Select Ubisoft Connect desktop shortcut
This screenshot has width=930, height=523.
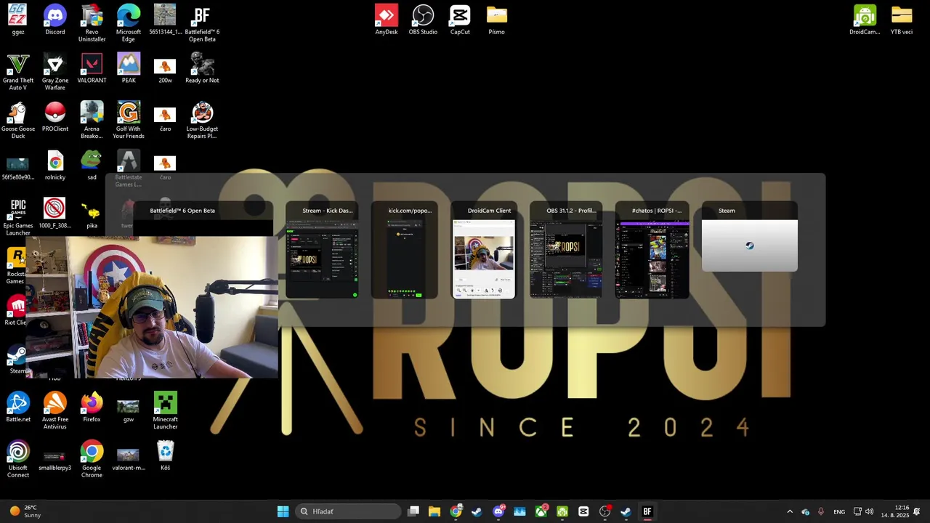[18, 460]
